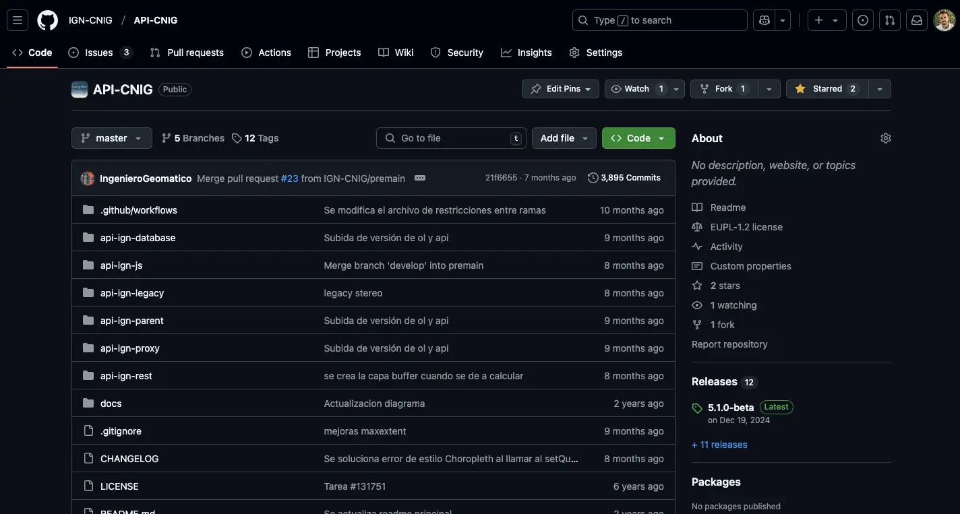Focus the Go to file field
Screen dimensions: 960x514
click(x=451, y=138)
